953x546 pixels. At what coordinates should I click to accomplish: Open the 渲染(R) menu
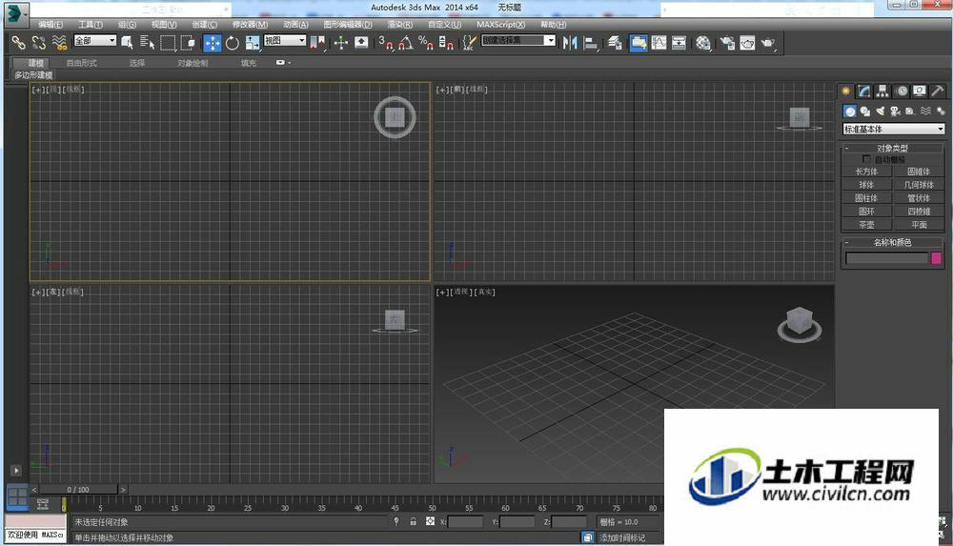(x=400, y=25)
